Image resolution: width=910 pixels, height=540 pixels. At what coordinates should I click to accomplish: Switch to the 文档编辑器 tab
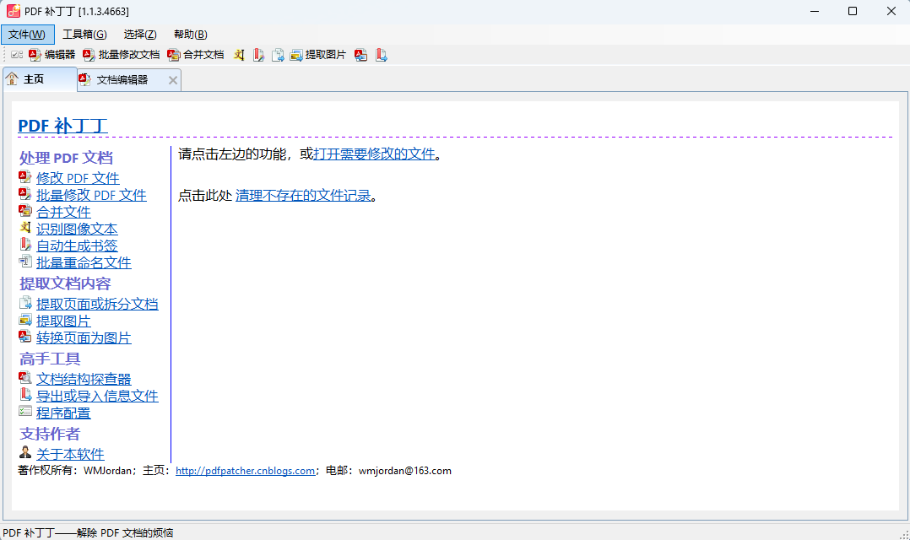[x=122, y=80]
